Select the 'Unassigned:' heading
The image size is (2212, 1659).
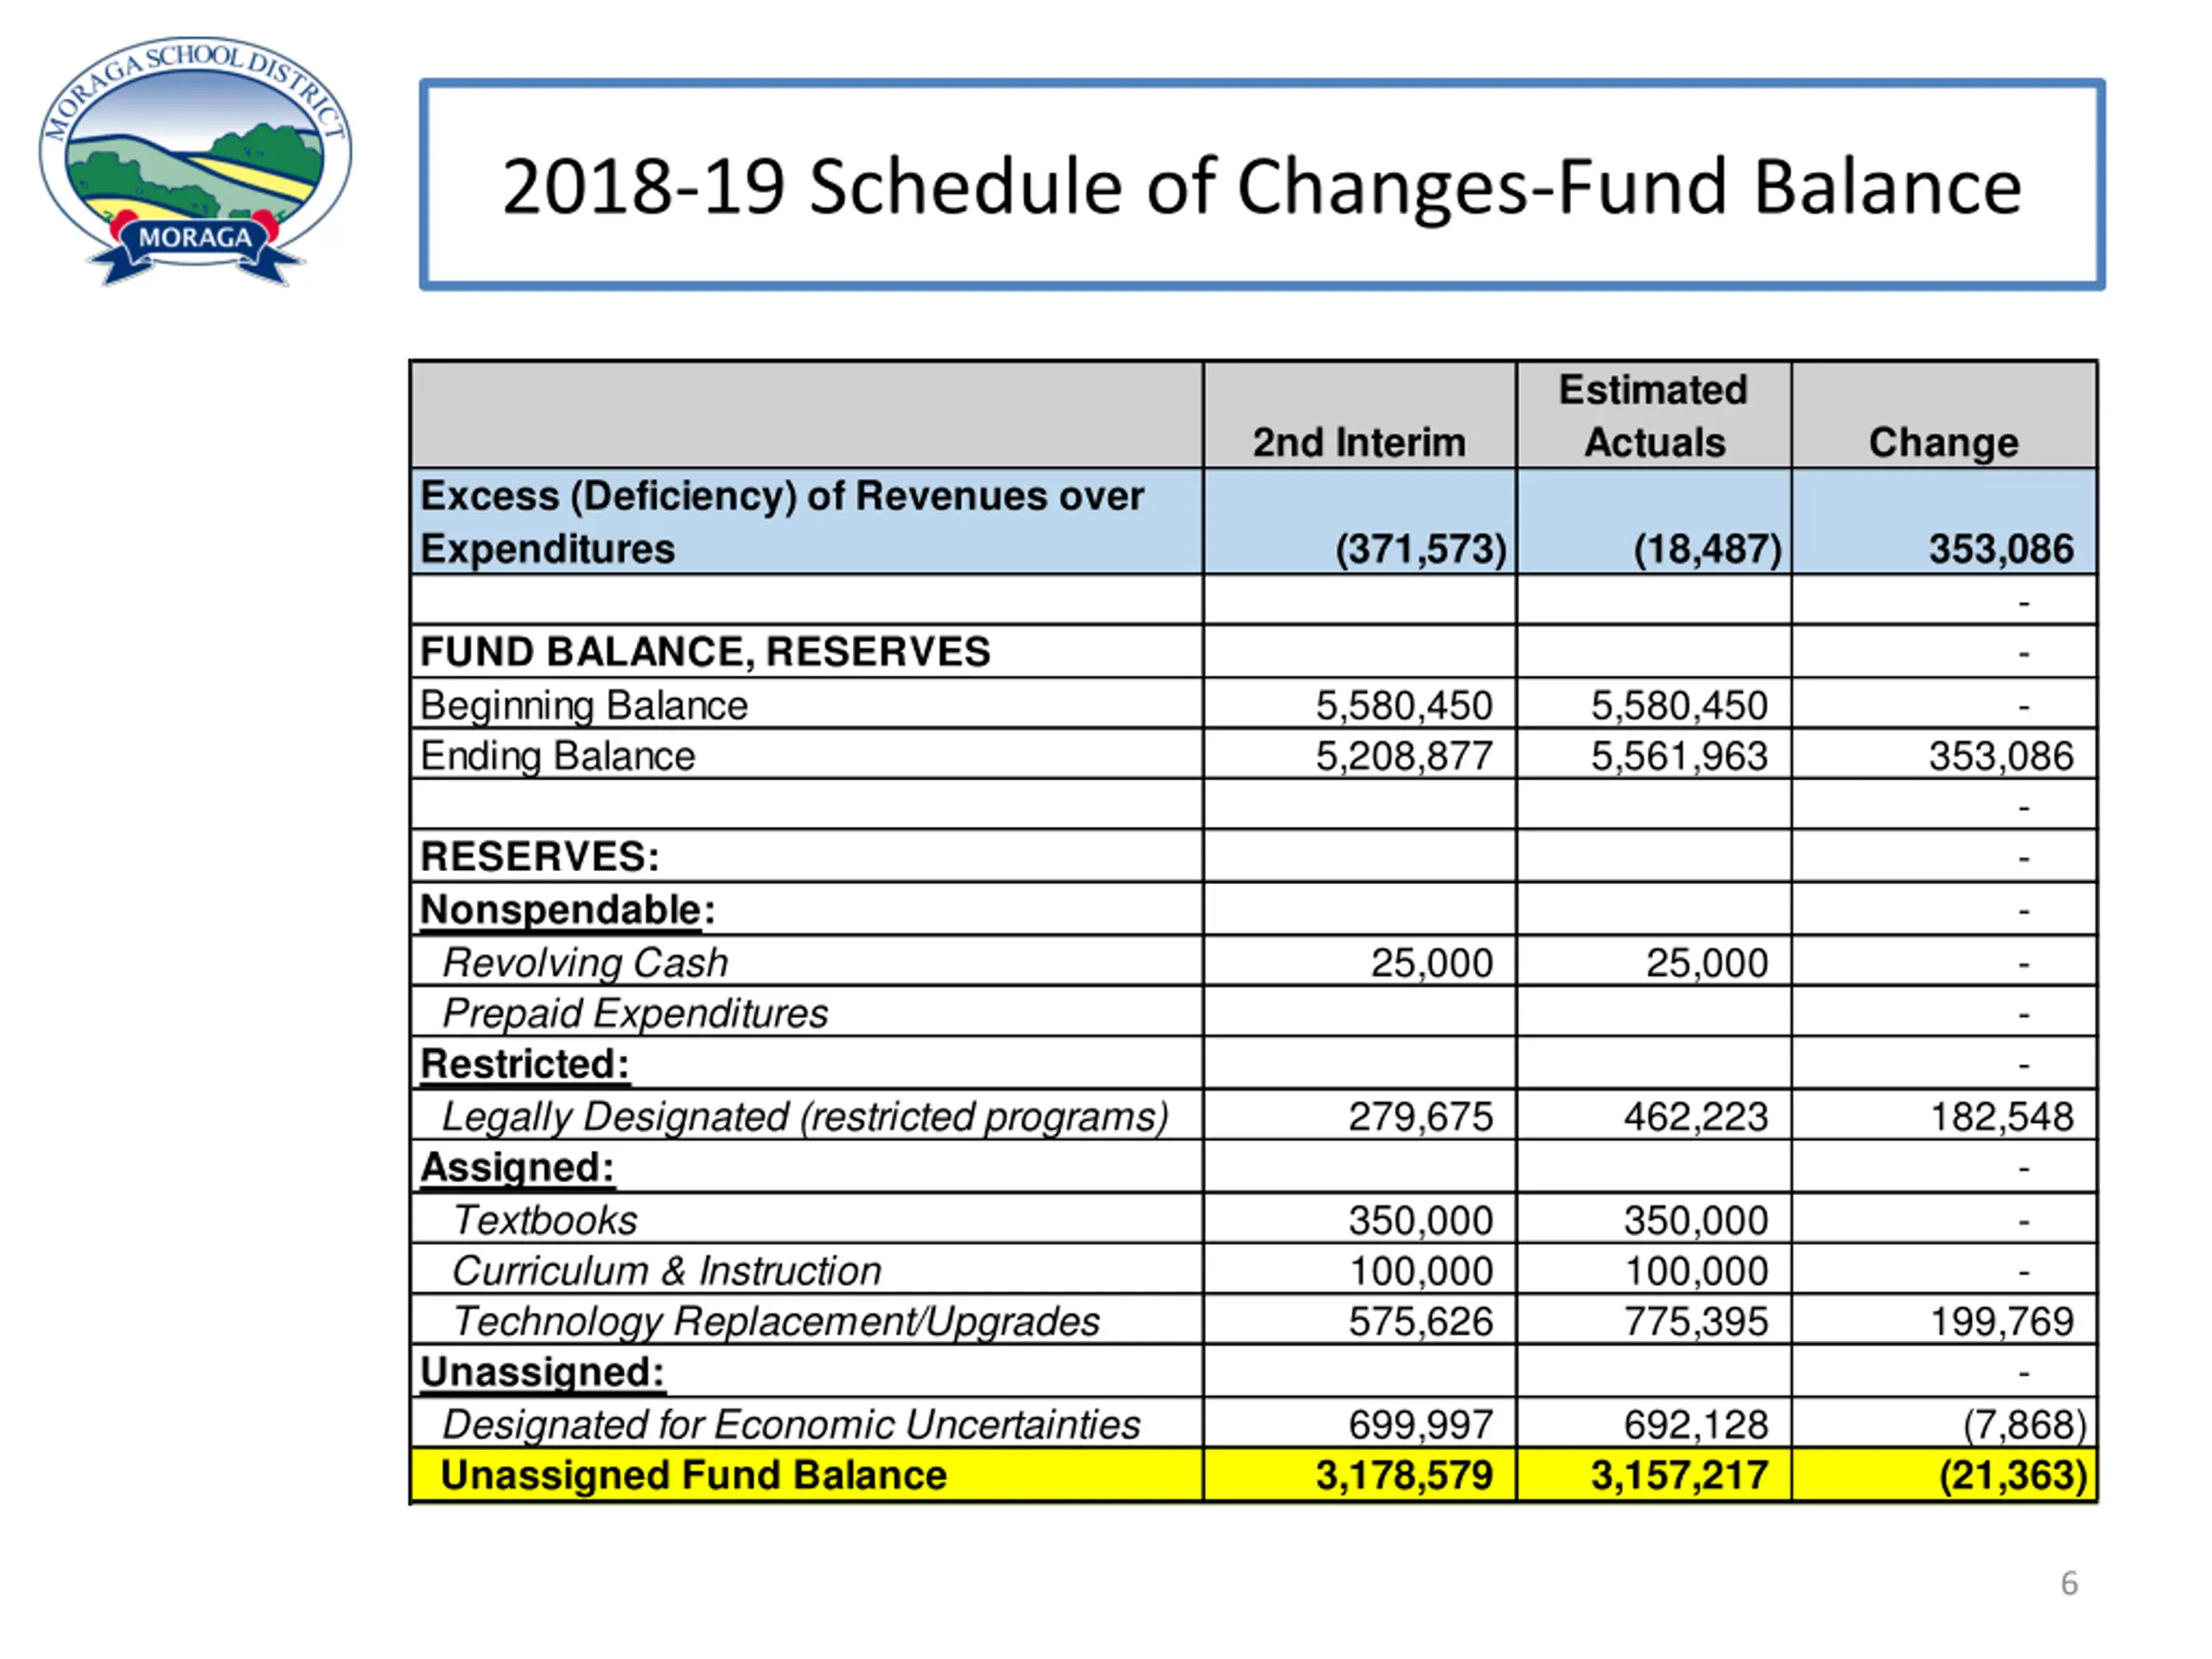point(542,1372)
